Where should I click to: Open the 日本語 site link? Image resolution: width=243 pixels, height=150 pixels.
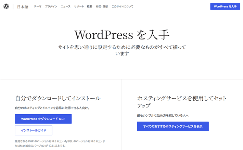pos(23,6)
